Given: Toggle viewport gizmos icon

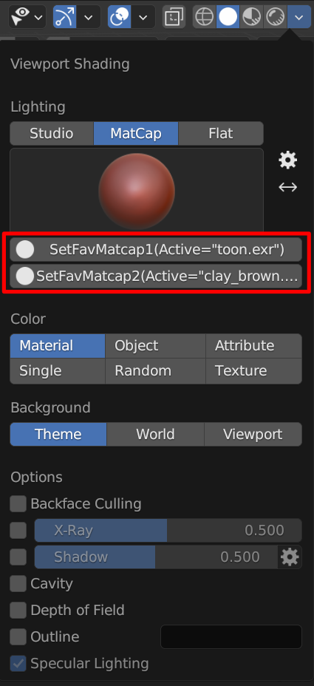Looking at the screenshot, I should coord(64,17).
